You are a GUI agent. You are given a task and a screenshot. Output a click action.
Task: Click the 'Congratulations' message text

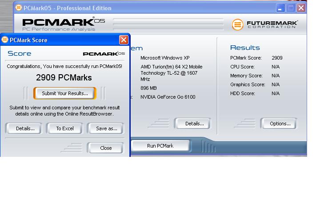tap(64, 66)
